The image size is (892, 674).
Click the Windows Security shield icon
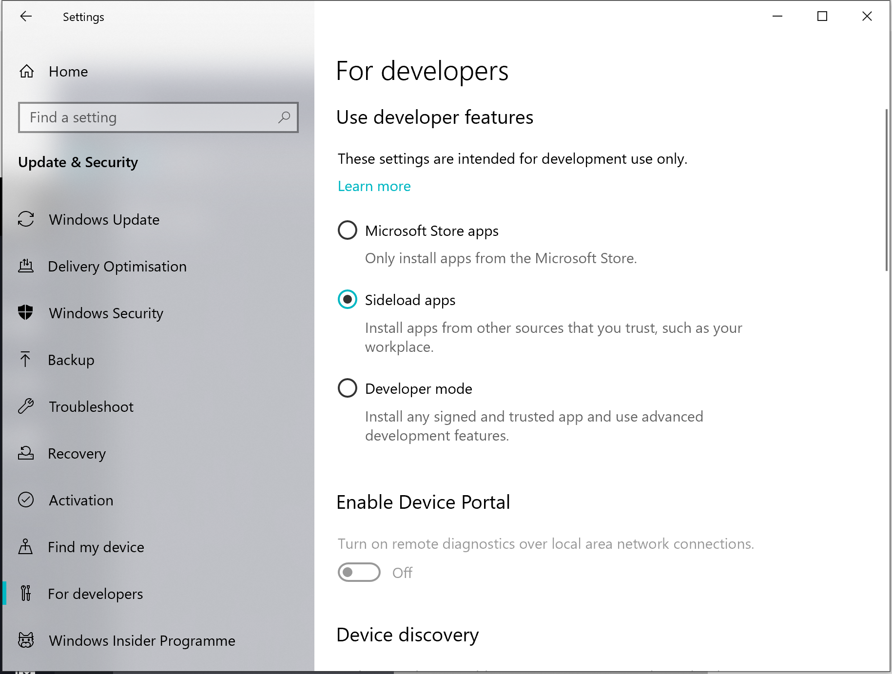pyautogui.click(x=25, y=312)
